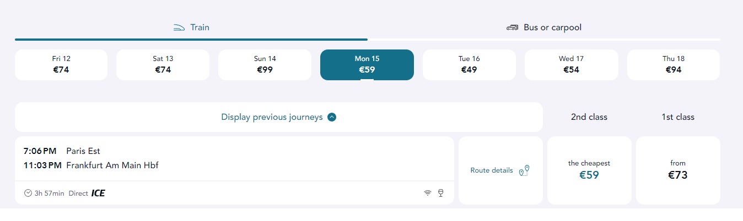743x221 pixels.
Task: Click the bus icon beside Bus or carpool
Action: pyautogui.click(x=512, y=27)
